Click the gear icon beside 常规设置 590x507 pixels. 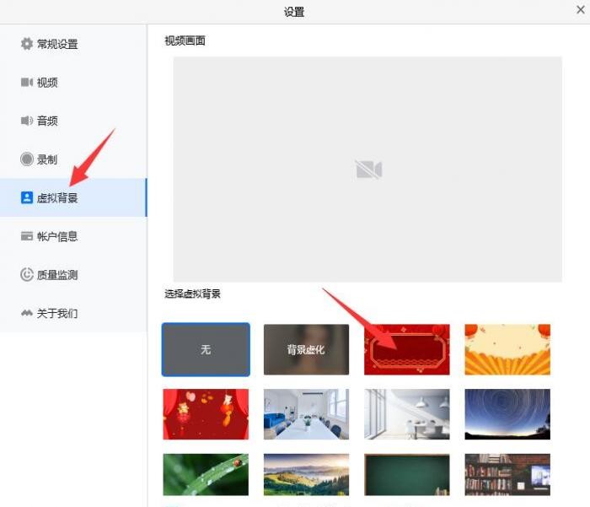[27, 44]
